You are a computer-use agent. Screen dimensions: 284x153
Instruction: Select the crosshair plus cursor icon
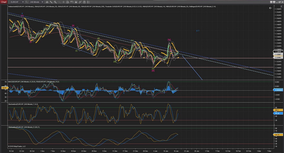[63, 2]
